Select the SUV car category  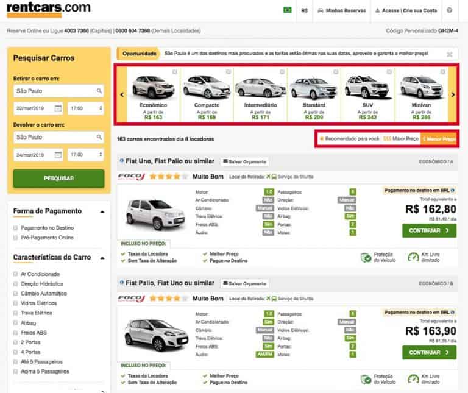tap(367, 94)
